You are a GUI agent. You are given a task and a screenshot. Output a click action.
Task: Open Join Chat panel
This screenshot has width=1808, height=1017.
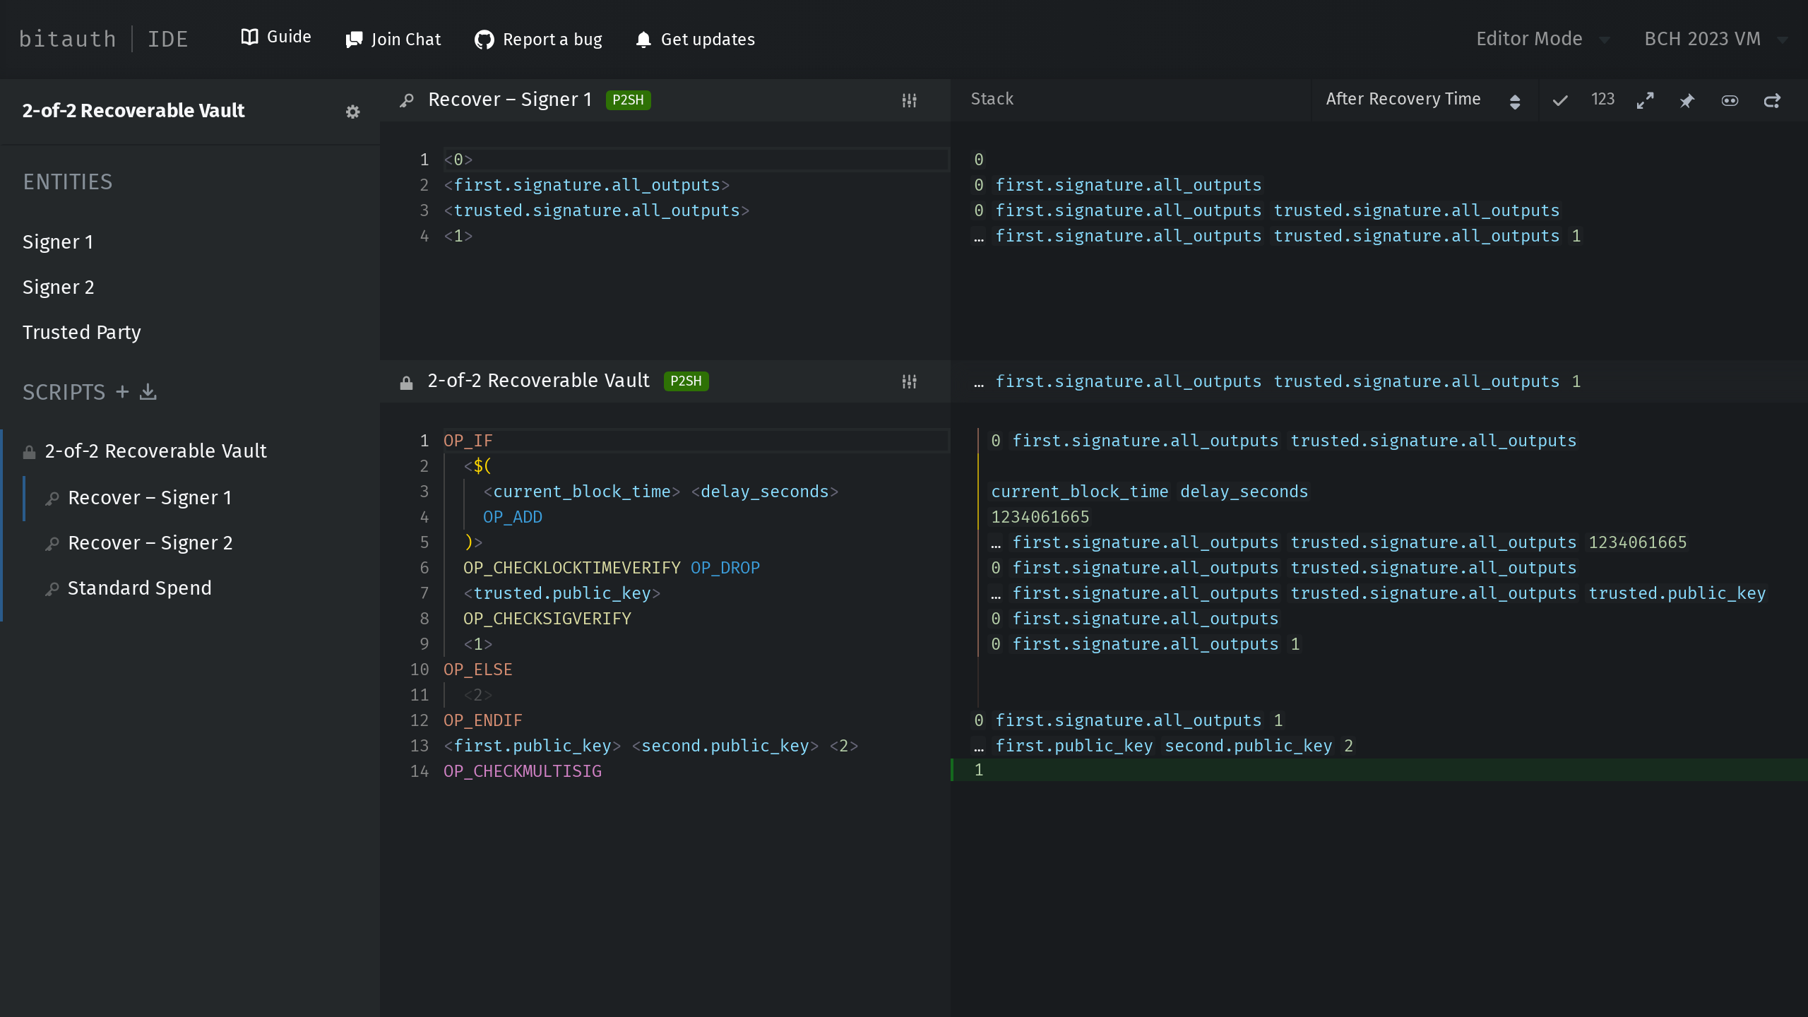(x=393, y=40)
